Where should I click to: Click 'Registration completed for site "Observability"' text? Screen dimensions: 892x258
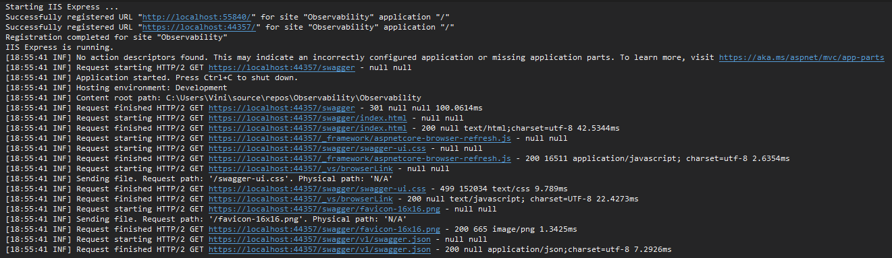[116, 38]
